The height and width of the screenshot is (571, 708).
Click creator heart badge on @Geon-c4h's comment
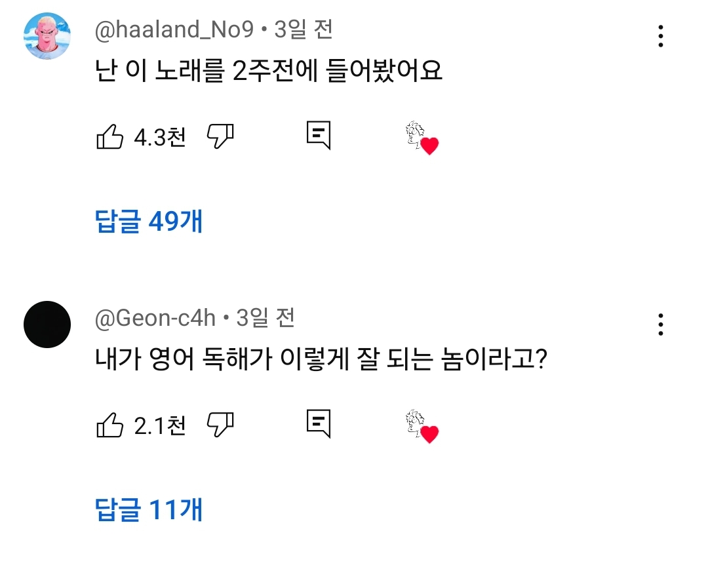click(x=422, y=427)
